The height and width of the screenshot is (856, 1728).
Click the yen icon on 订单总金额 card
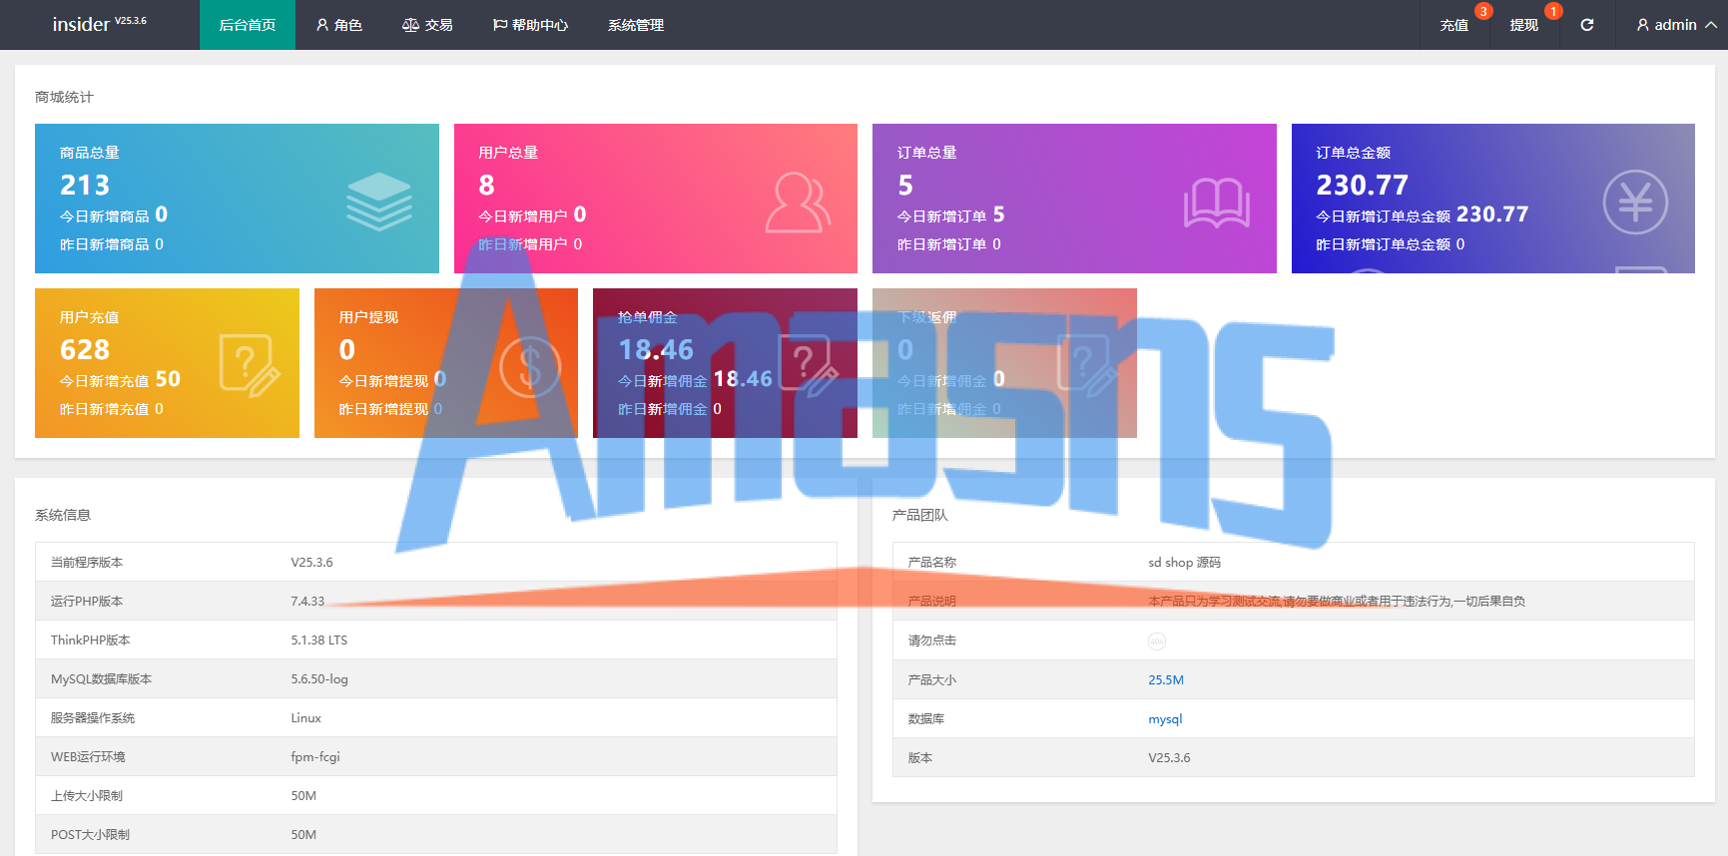tap(1635, 203)
